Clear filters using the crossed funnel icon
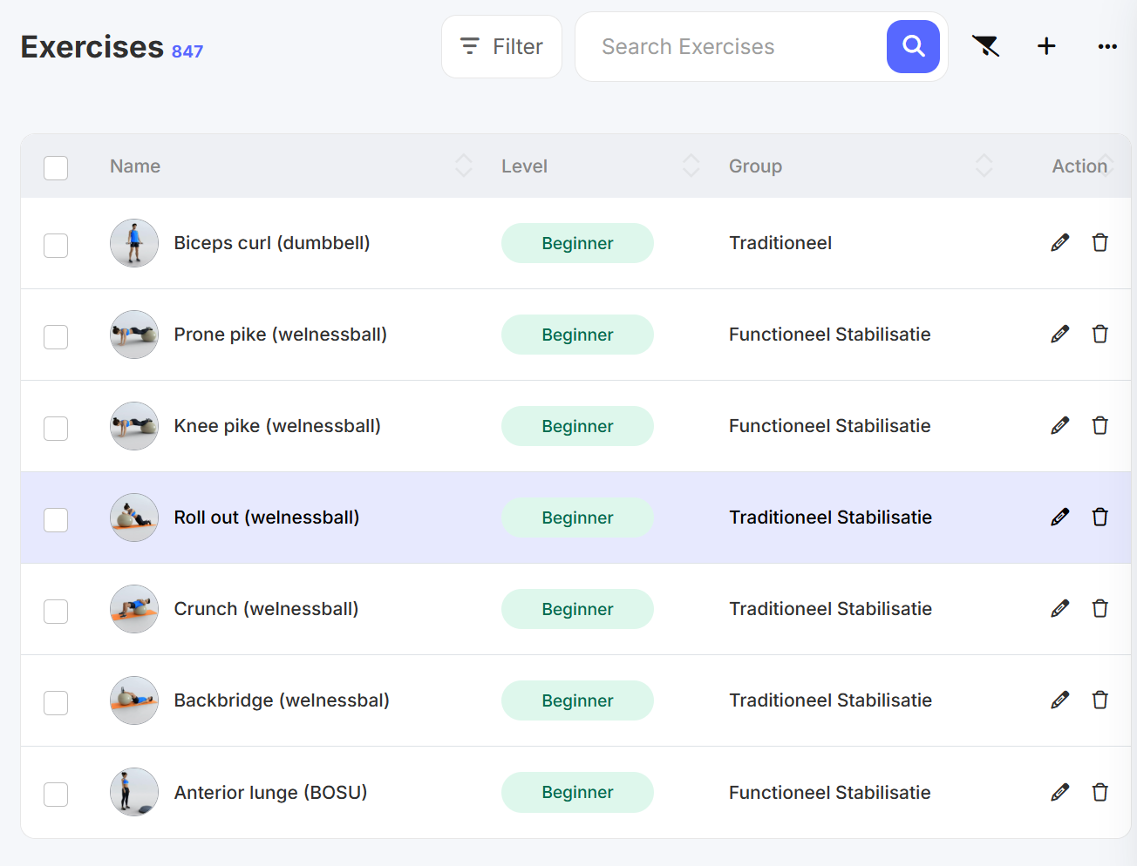Viewport: 1137px width, 866px height. click(x=985, y=46)
